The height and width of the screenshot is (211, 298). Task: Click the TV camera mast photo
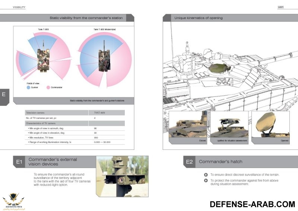(x=122, y=176)
